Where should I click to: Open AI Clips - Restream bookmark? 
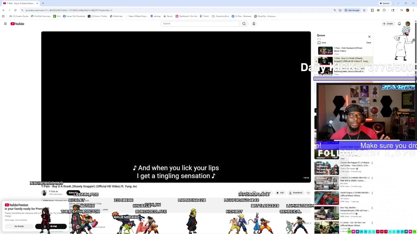(x=241, y=16)
